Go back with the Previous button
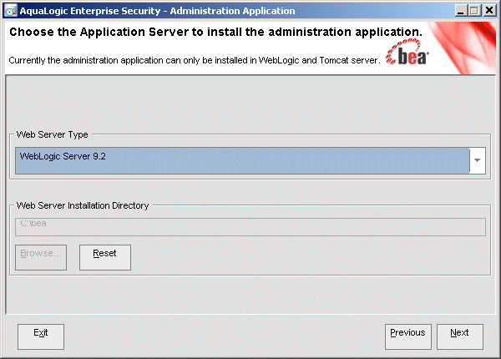This screenshot has height=359, width=501. (408, 336)
